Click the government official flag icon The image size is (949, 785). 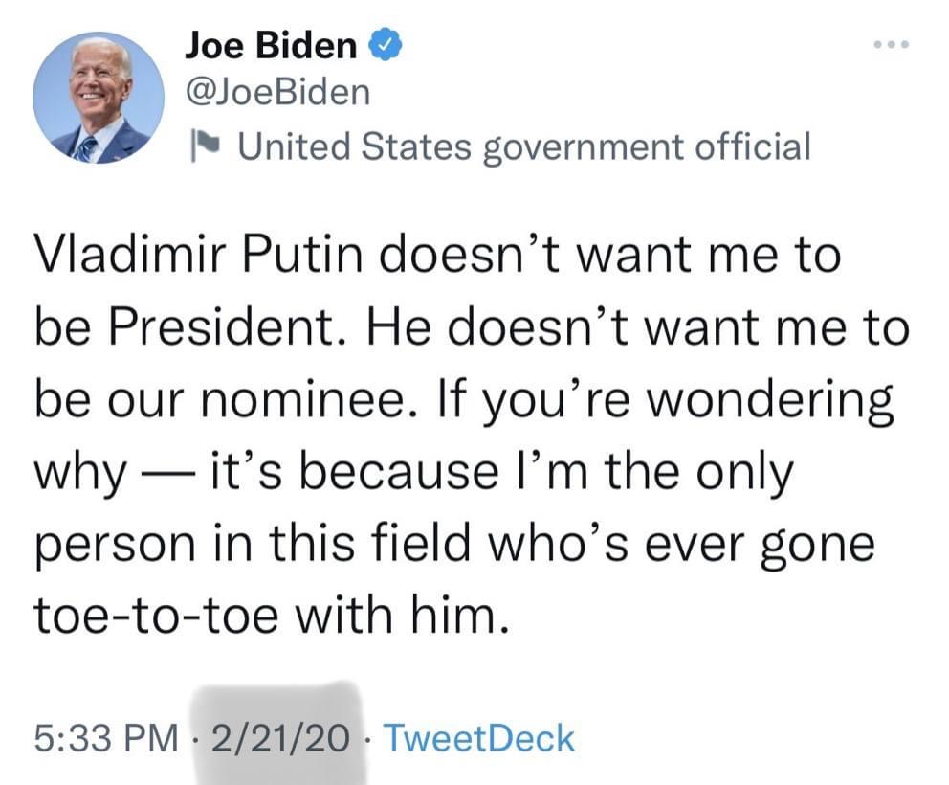click(x=203, y=146)
